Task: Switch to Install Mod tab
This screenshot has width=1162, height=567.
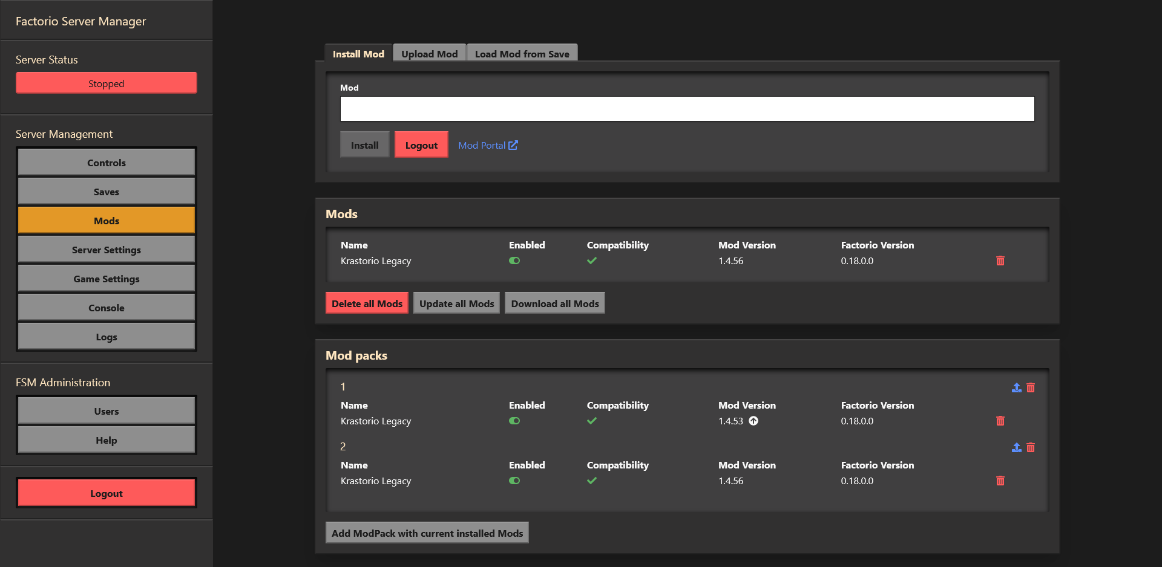Action: (x=358, y=53)
